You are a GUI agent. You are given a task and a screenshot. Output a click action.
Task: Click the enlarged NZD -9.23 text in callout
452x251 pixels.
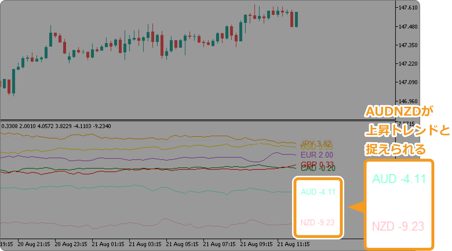tap(398, 226)
